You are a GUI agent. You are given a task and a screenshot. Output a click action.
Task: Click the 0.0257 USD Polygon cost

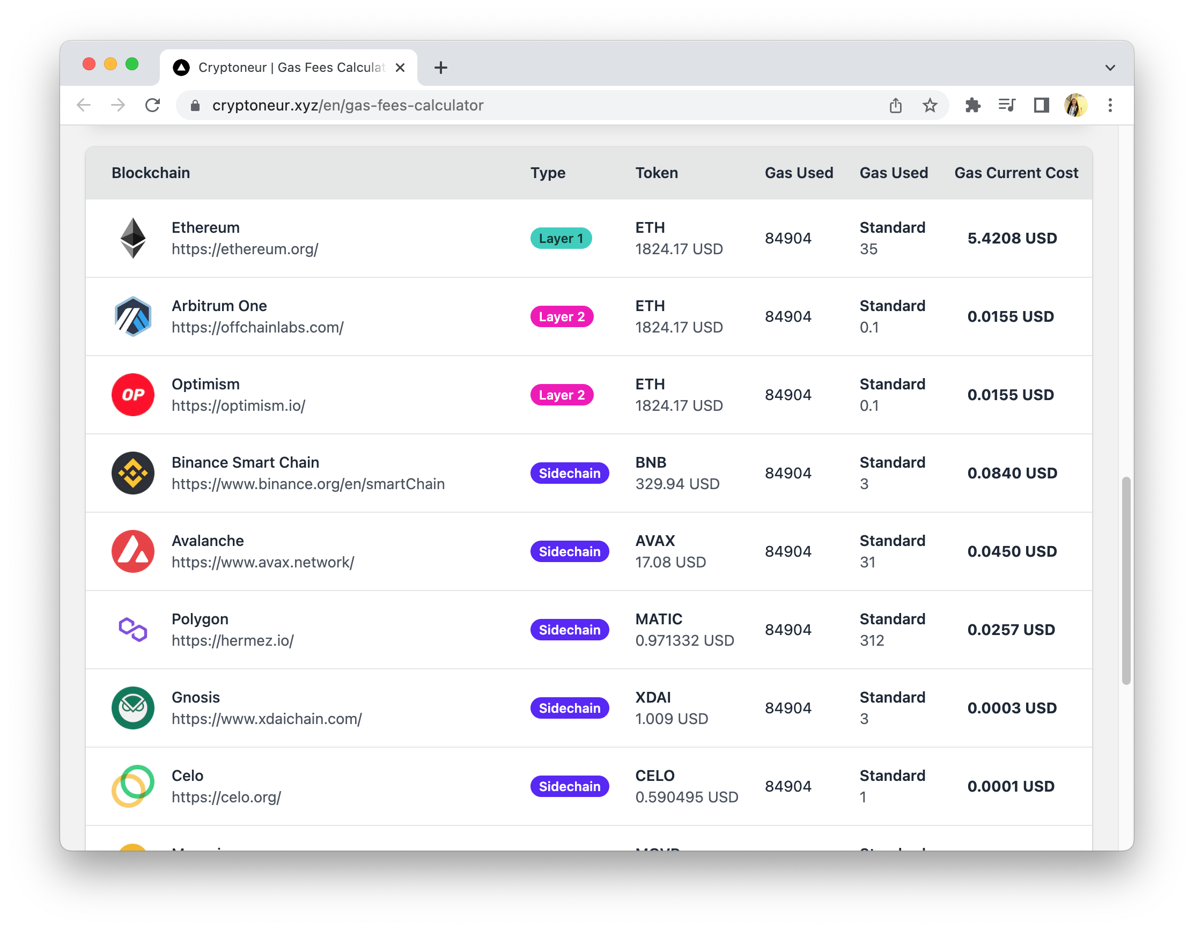[1011, 629]
